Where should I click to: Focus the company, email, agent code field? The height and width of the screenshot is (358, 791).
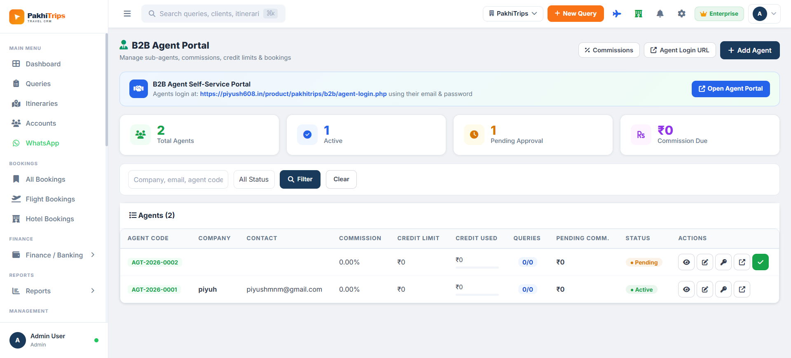click(178, 179)
